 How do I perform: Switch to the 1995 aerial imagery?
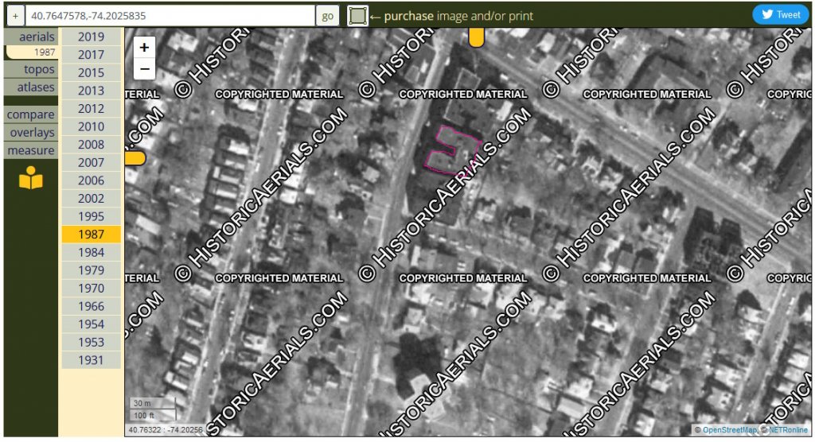[x=91, y=216]
